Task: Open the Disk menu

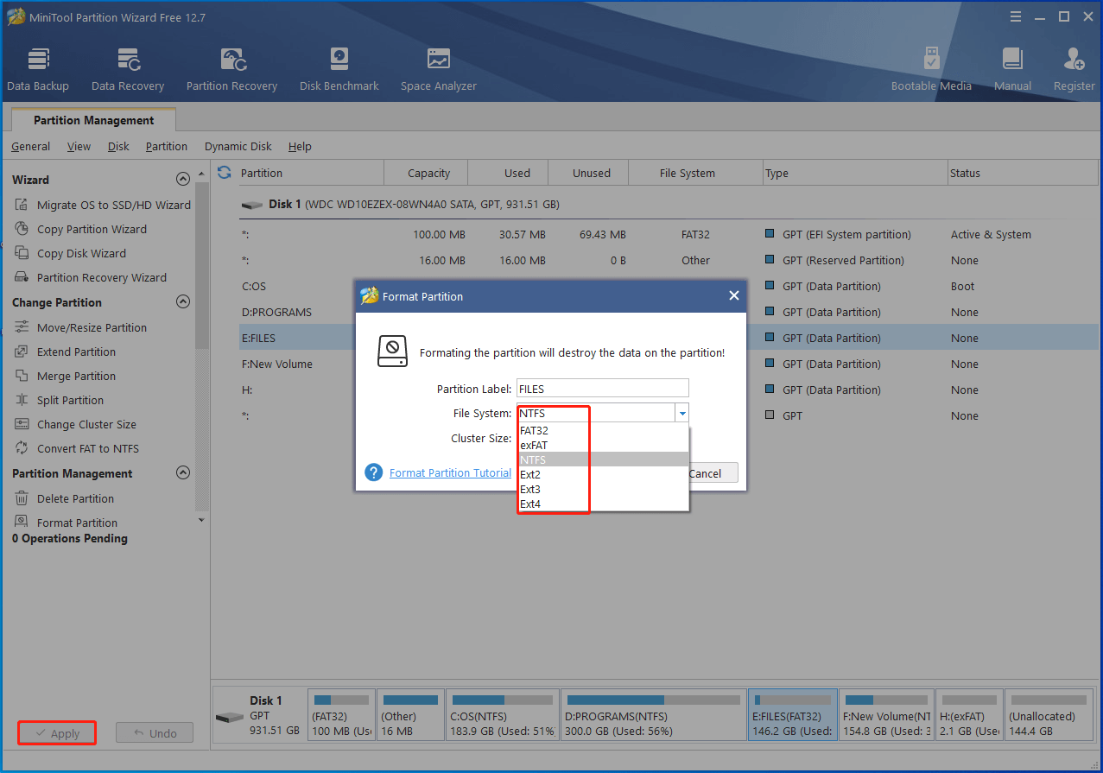Action: [x=118, y=146]
